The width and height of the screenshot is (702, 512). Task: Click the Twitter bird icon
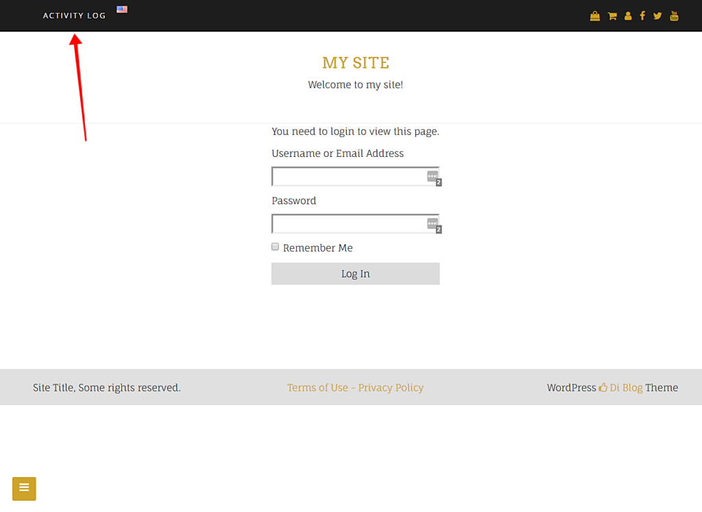657,15
